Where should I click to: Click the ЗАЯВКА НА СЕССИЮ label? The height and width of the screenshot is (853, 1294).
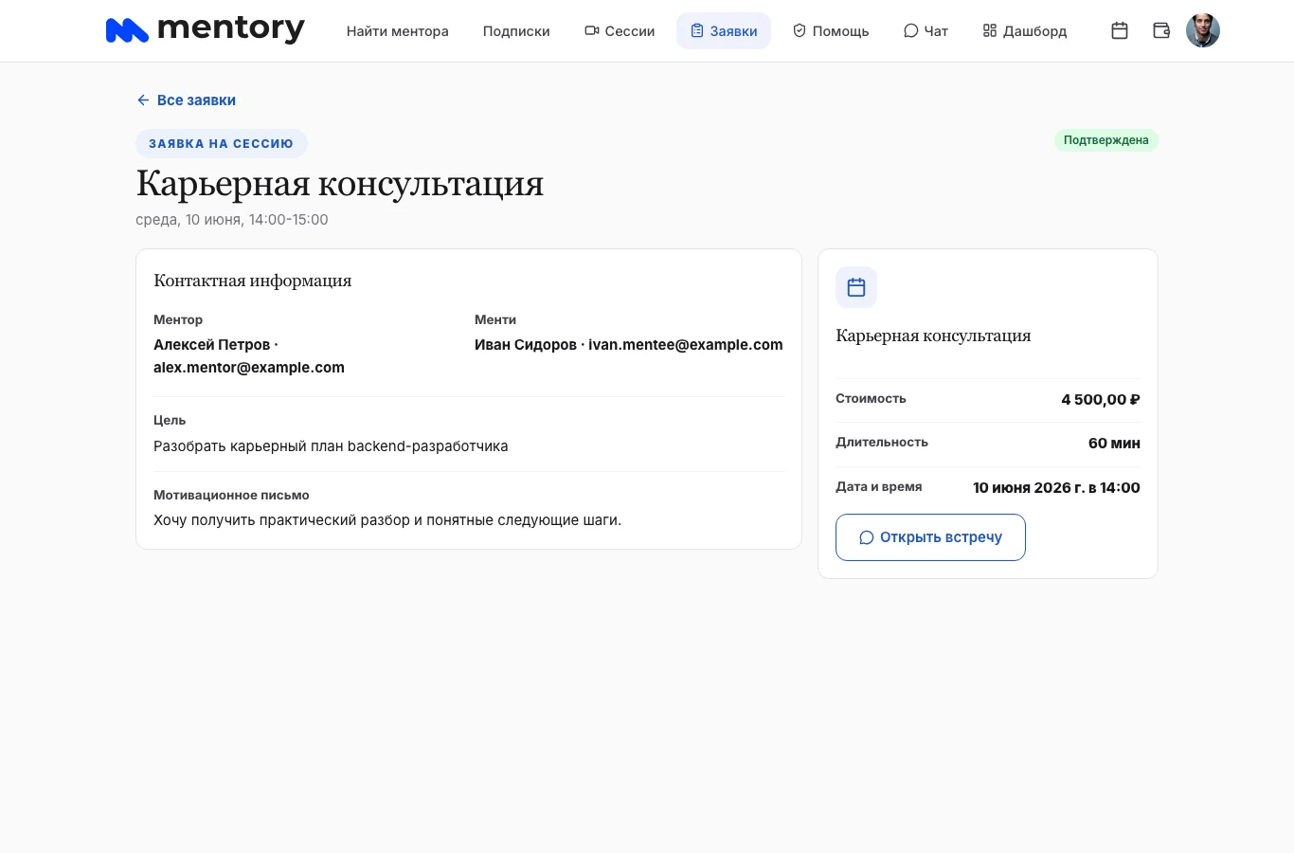point(222,144)
